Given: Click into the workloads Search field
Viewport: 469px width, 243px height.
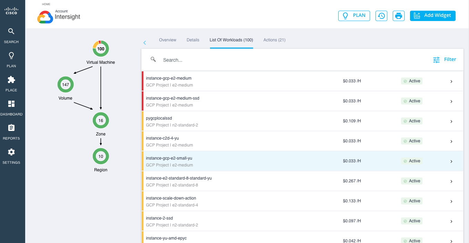Looking at the screenshot, I should pos(241,60).
